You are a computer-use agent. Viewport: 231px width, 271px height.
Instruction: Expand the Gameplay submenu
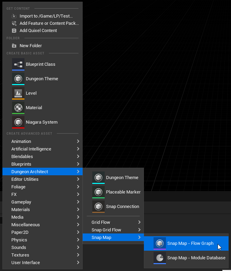(x=42, y=202)
